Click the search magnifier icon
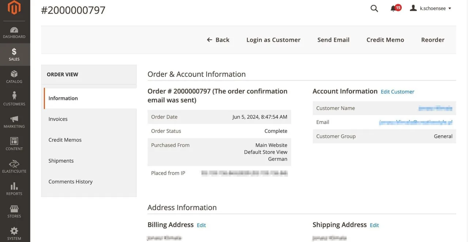This screenshot has width=468, height=242. point(374,8)
